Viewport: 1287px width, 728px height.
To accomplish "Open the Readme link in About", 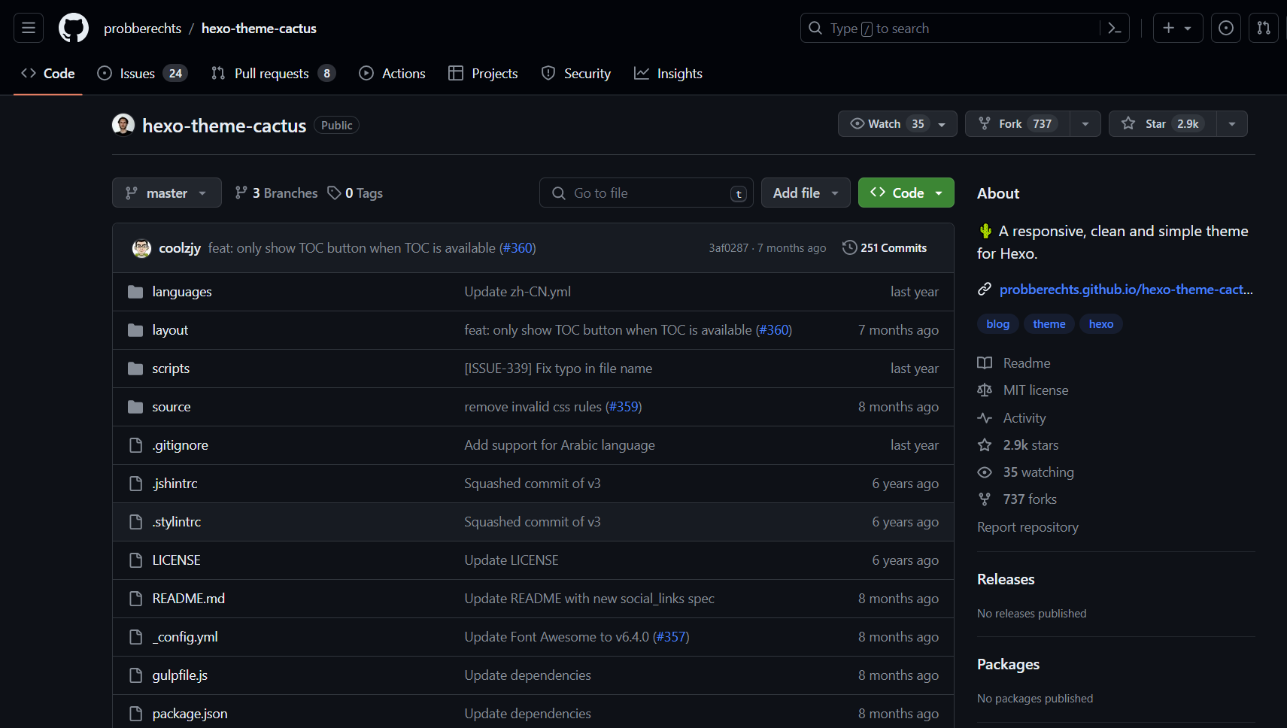I will (1014, 363).
